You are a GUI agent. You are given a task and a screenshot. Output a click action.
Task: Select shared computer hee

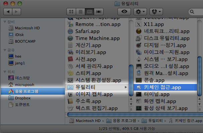(15, 56)
